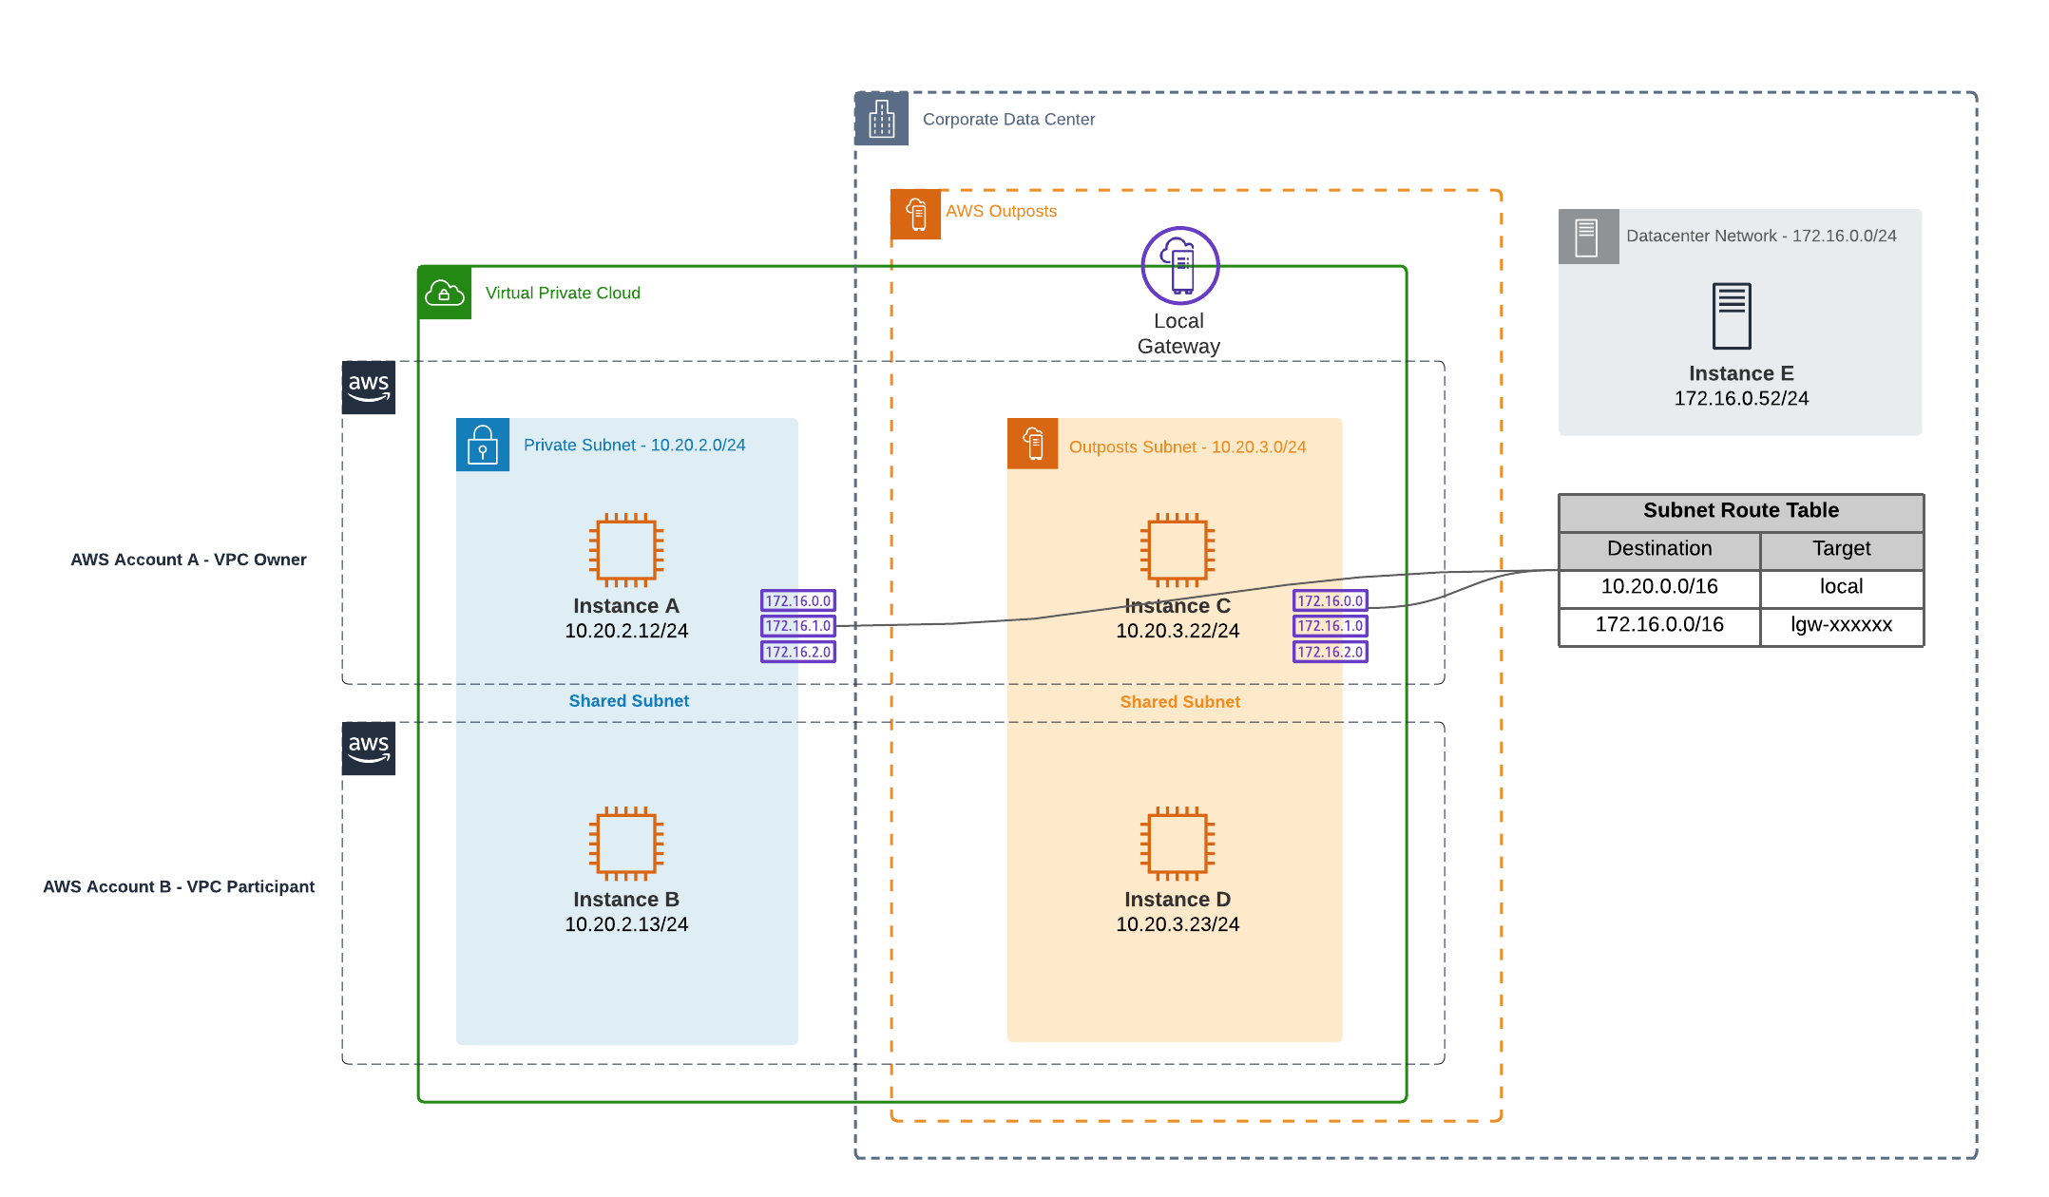The width and height of the screenshot is (2049, 1197).
Task: Click the Datacenter Network - 172.16.0.0/24 label
Action: (1761, 237)
